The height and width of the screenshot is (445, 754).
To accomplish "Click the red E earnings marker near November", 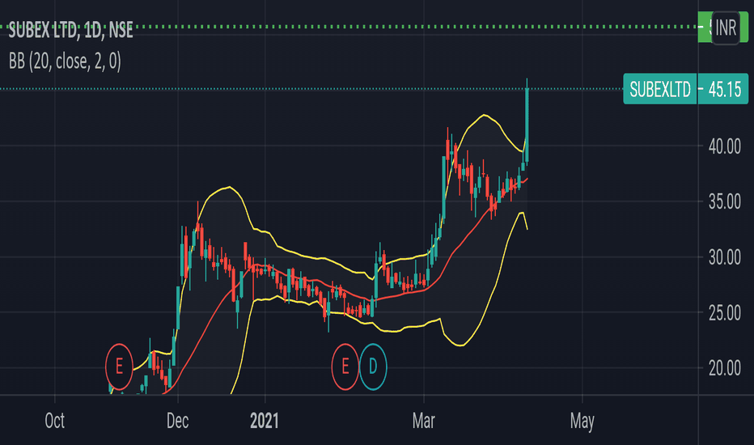I will pos(119,367).
